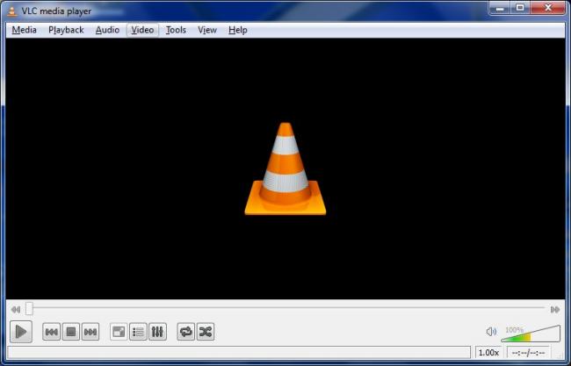Minimize the VLC window

pyautogui.click(x=500, y=8)
